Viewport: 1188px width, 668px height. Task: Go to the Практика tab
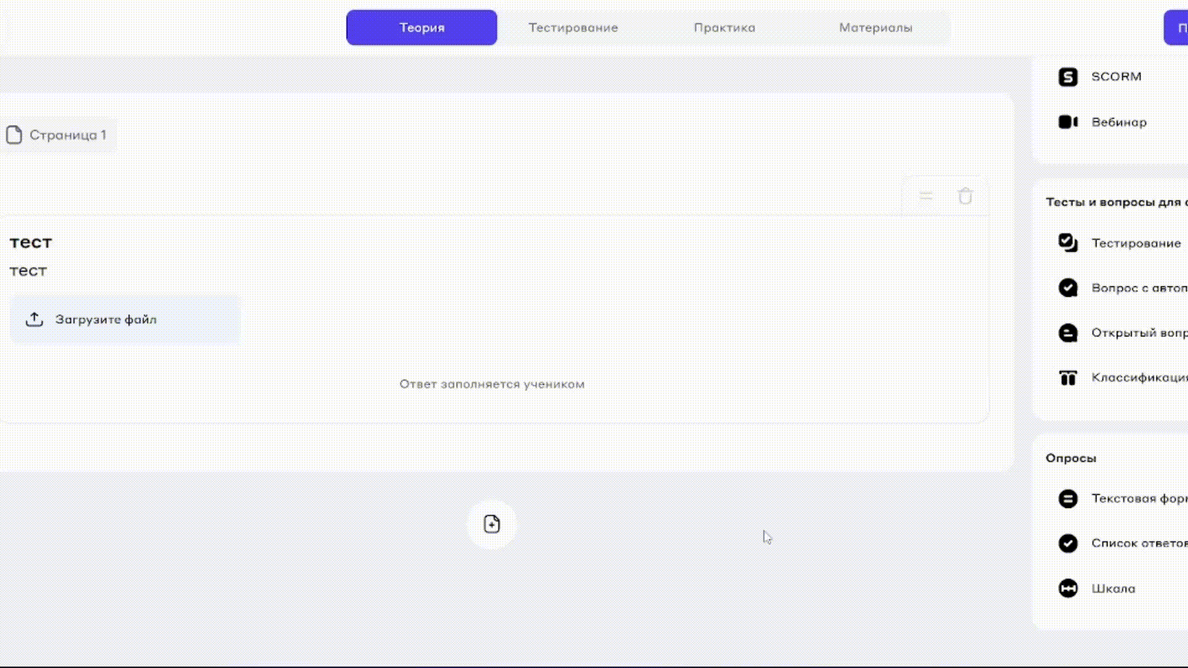[x=725, y=28]
